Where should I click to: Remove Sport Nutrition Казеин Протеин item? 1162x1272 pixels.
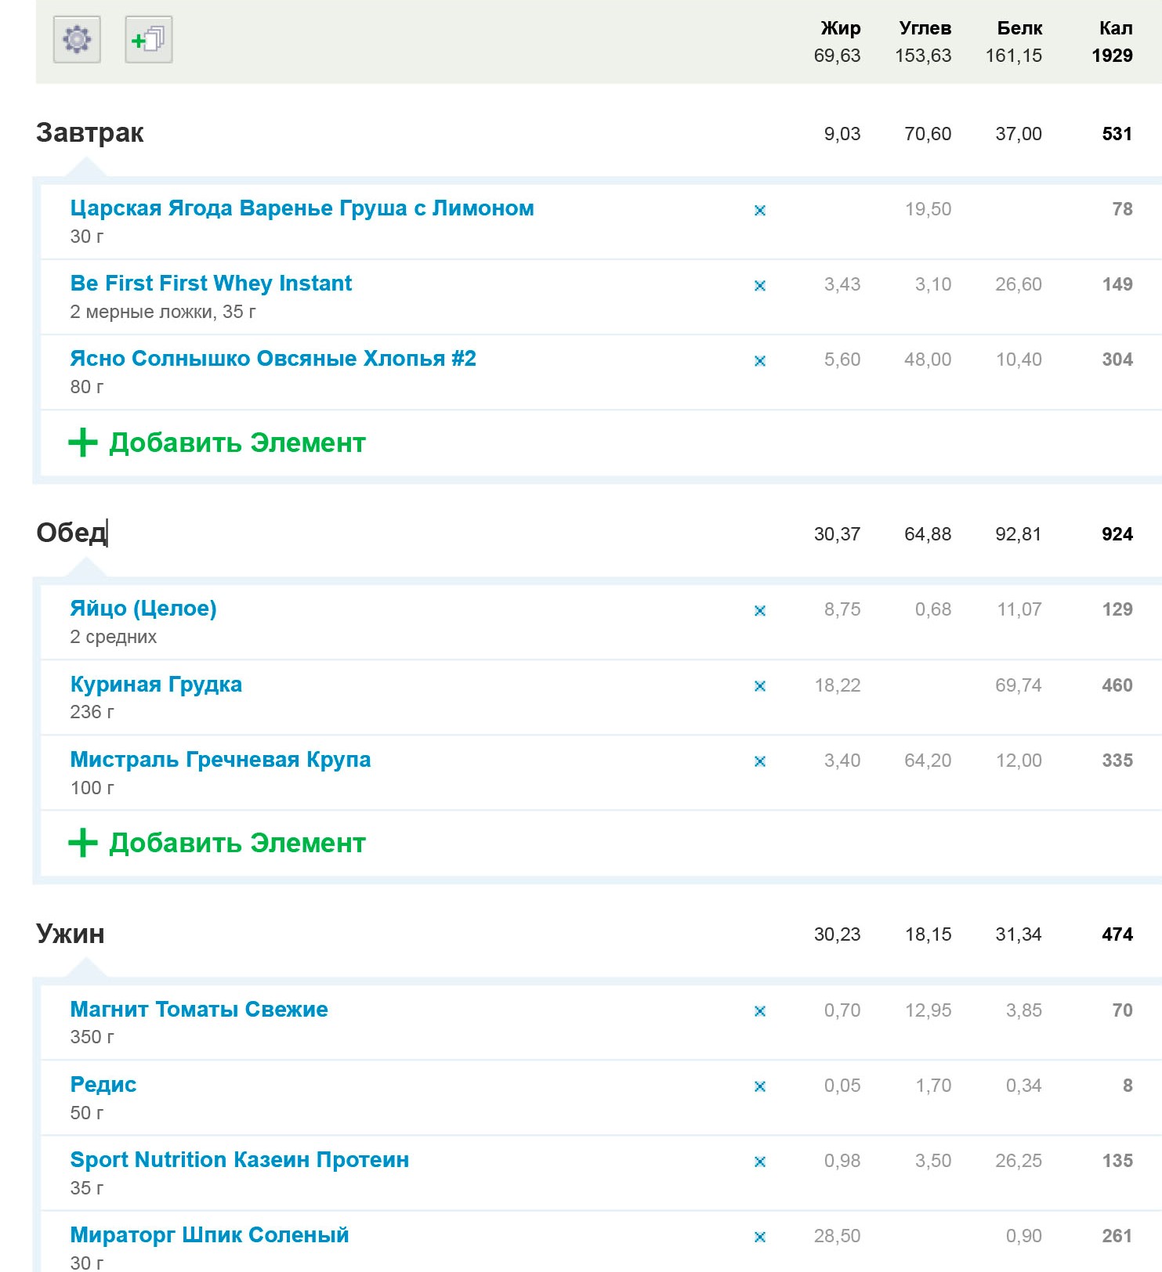point(759,1161)
